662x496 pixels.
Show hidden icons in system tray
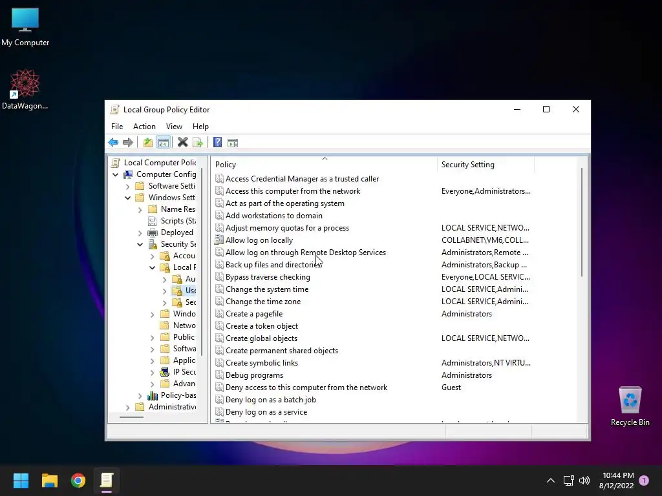point(551,480)
